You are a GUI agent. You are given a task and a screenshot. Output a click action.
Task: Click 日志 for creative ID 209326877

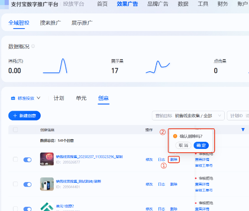(161, 159)
